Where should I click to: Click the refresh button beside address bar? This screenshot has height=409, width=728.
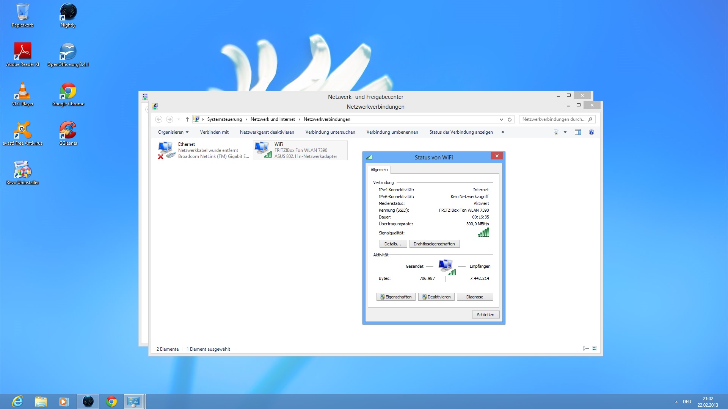510,119
